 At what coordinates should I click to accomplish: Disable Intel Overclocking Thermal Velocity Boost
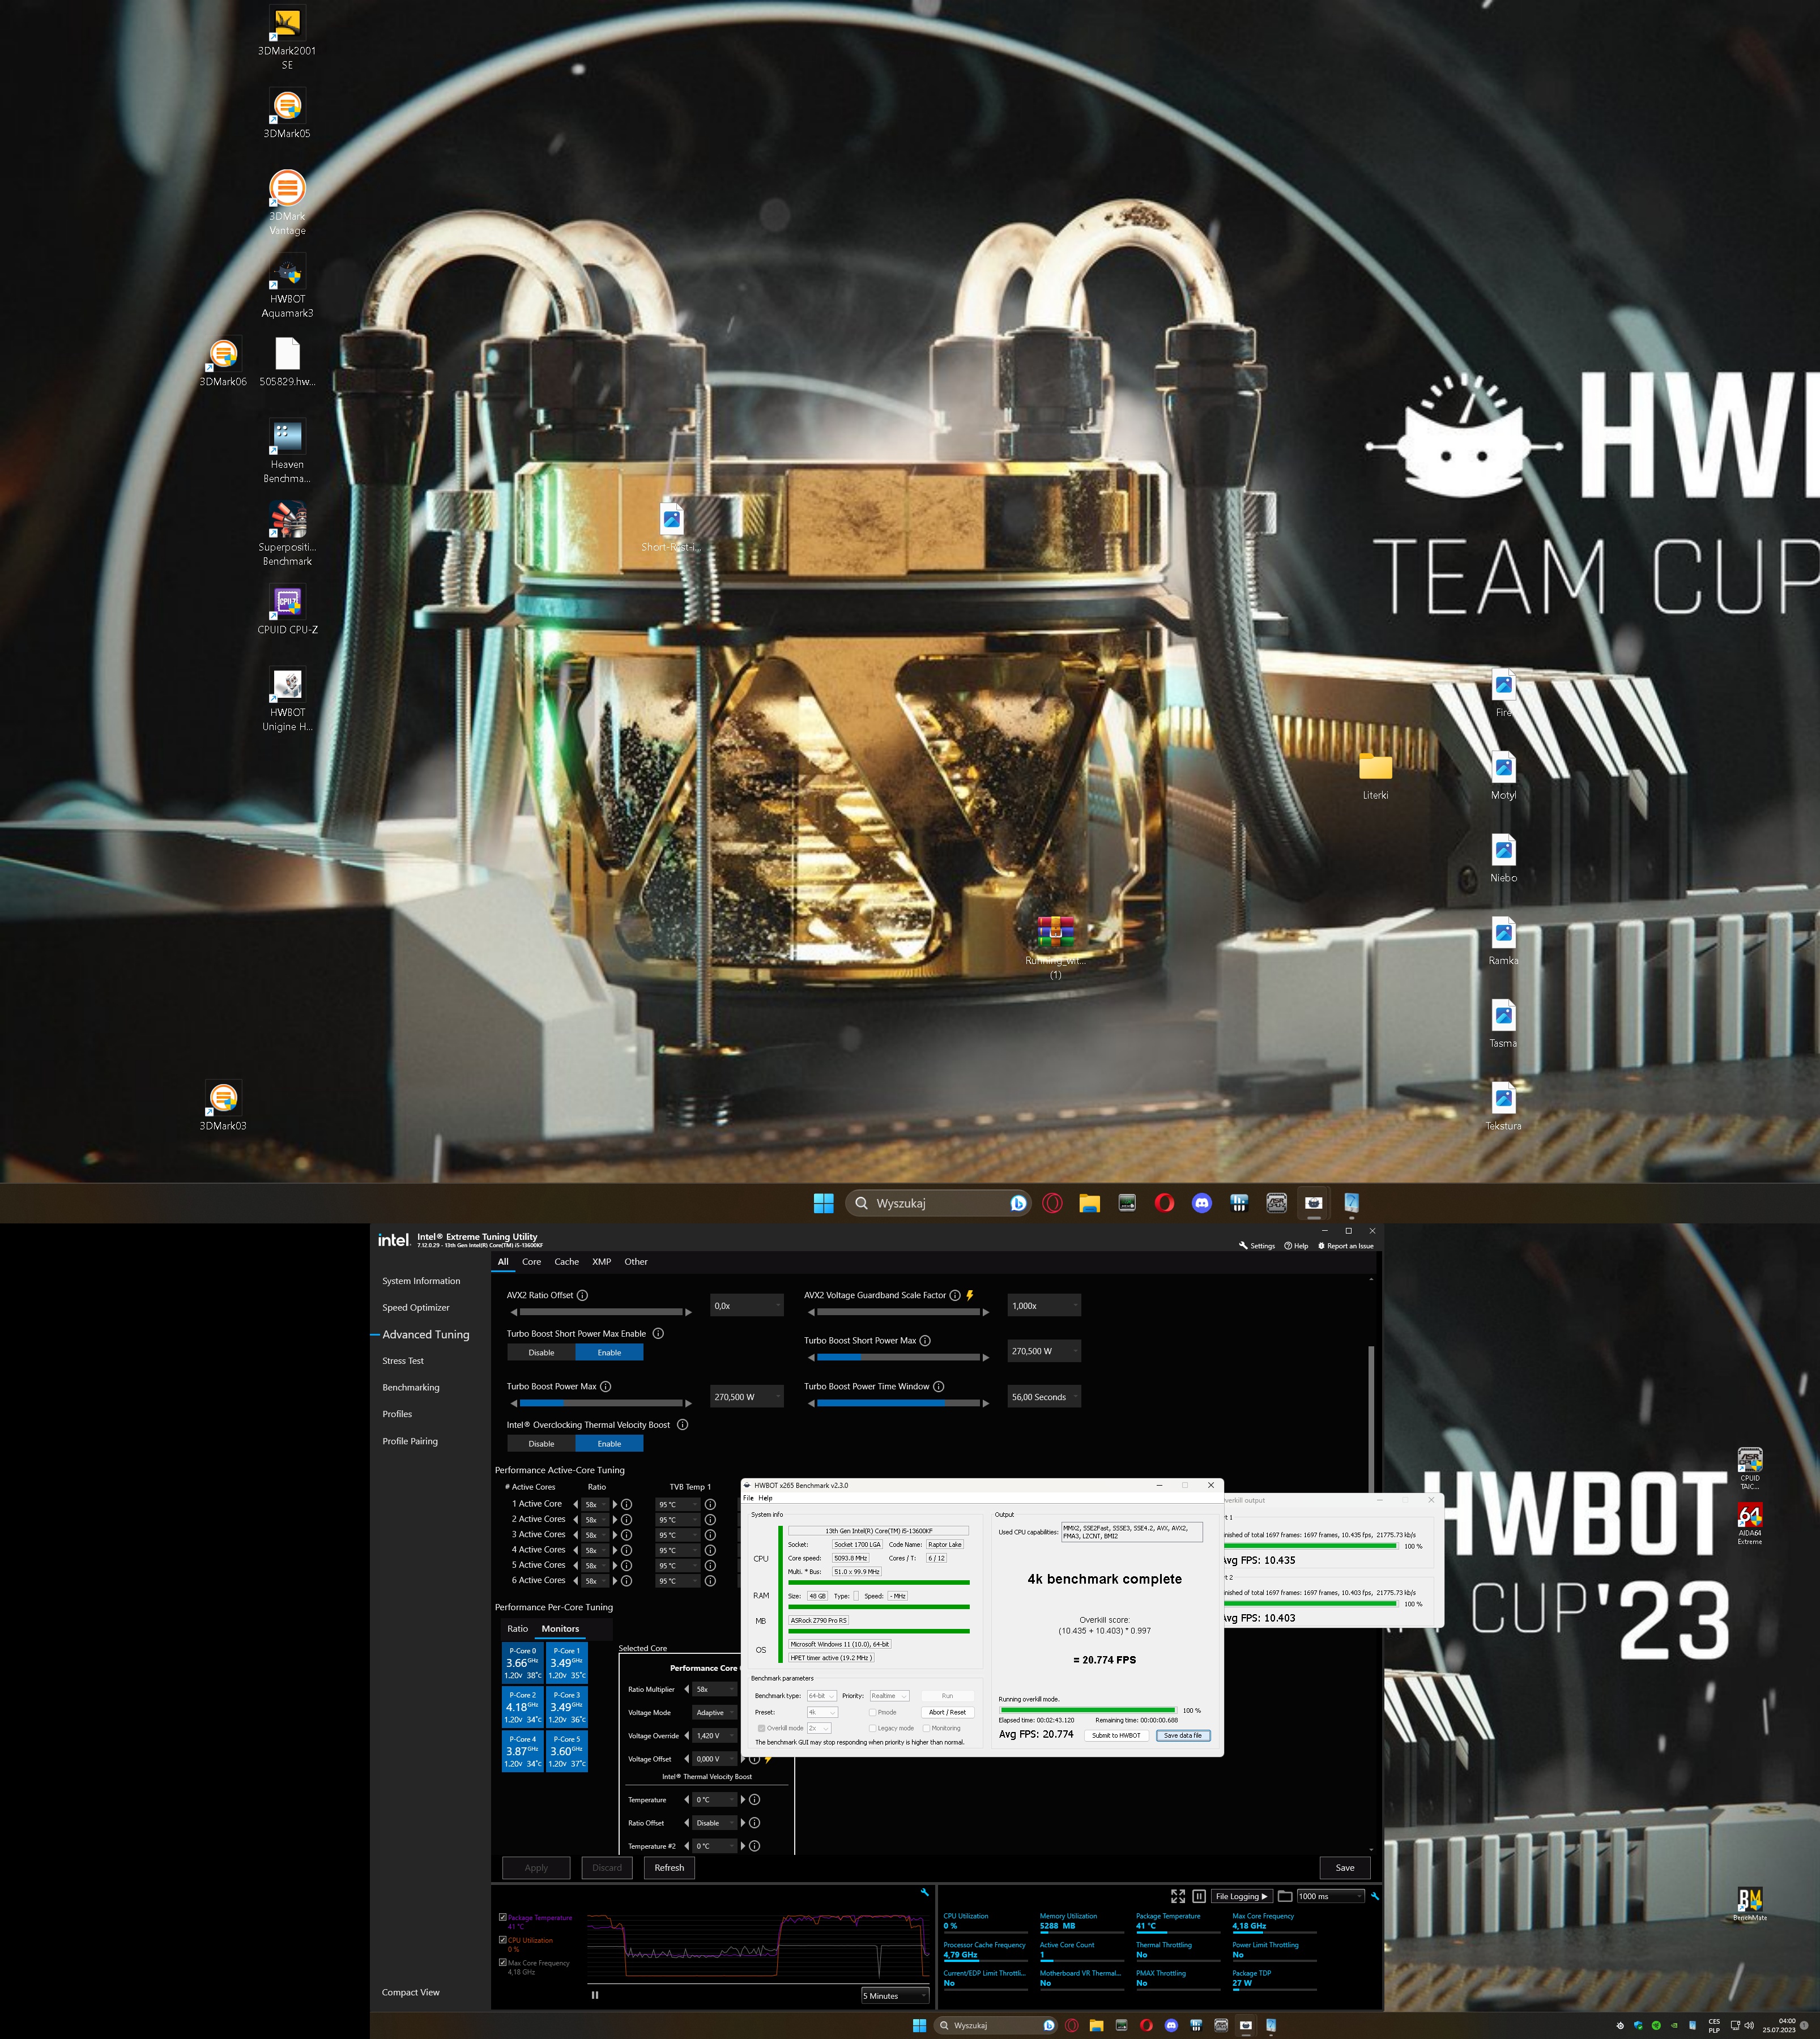point(541,1444)
